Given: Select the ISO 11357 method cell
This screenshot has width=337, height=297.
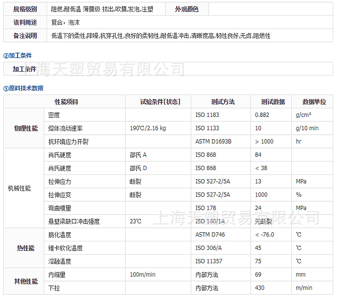Looking at the screenshot, I should 221,262.
